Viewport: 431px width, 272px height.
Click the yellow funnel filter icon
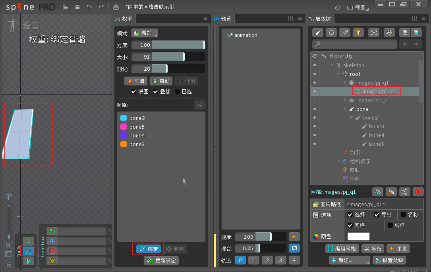coord(358,33)
